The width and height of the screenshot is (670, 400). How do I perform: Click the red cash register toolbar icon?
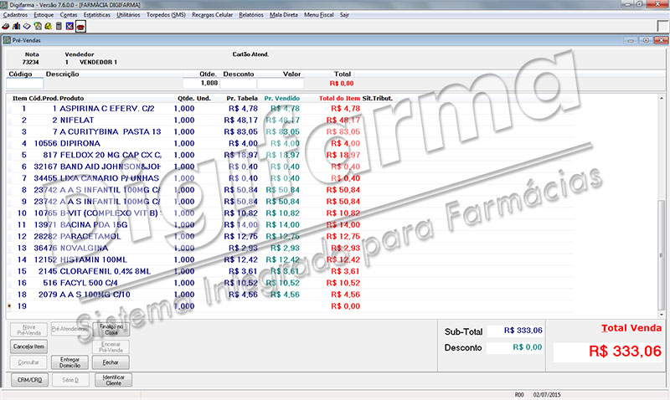[6, 27]
